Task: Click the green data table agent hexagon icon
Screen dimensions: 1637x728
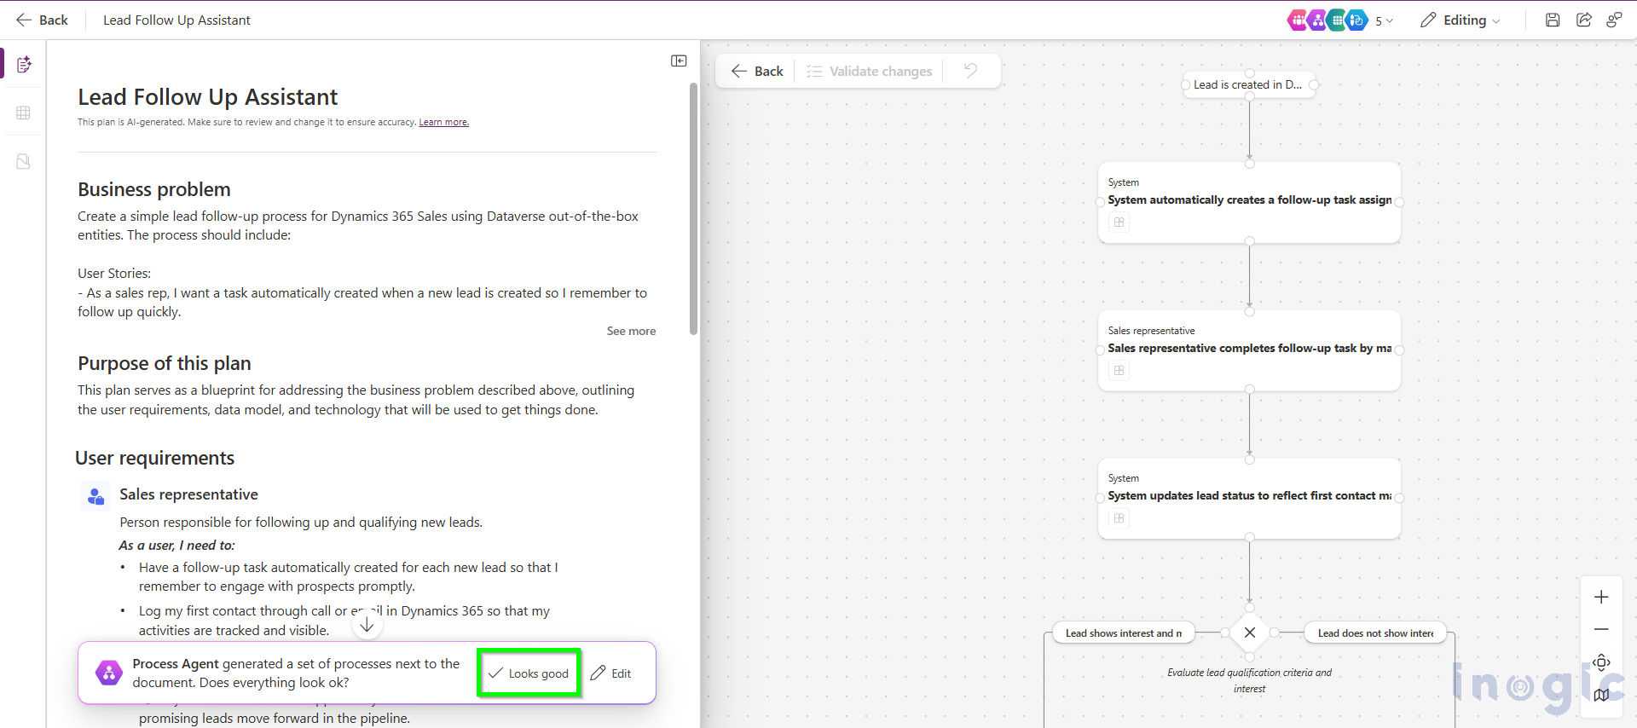Action: coord(1337,20)
